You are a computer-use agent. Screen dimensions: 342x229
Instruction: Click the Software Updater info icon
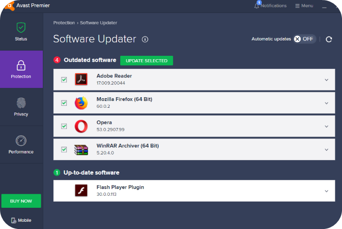click(145, 39)
